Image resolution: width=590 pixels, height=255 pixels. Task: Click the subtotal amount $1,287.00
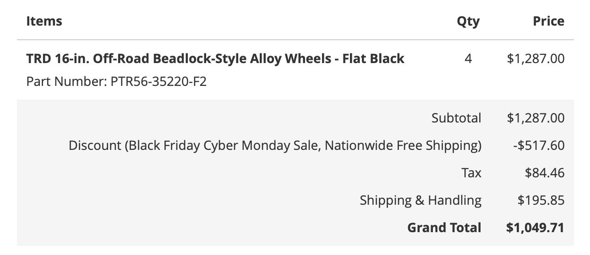tap(535, 118)
